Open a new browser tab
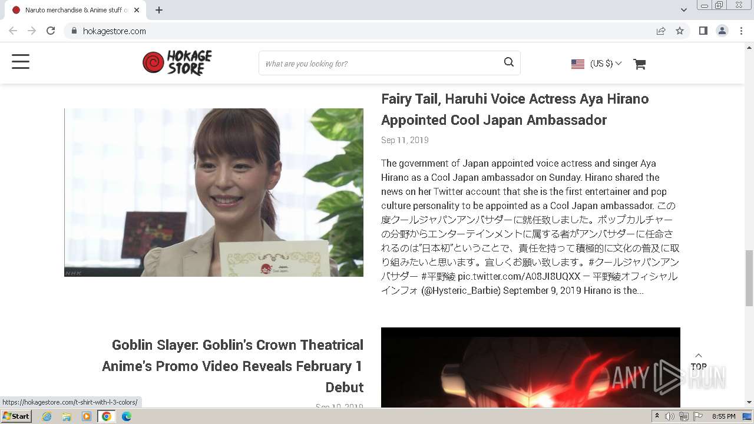This screenshot has height=424, width=754. click(x=159, y=10)
